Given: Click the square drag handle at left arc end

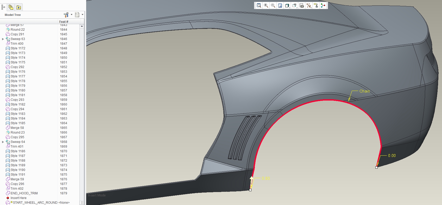Looking at the screenshot, I should click(250, 190).
